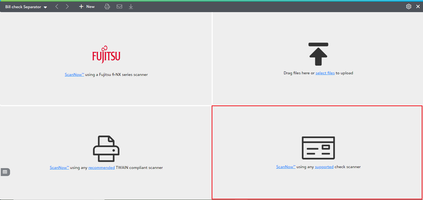Click ScanNow link for check scanner
Screen dimensions: 423x200
[x=285, y=167]
